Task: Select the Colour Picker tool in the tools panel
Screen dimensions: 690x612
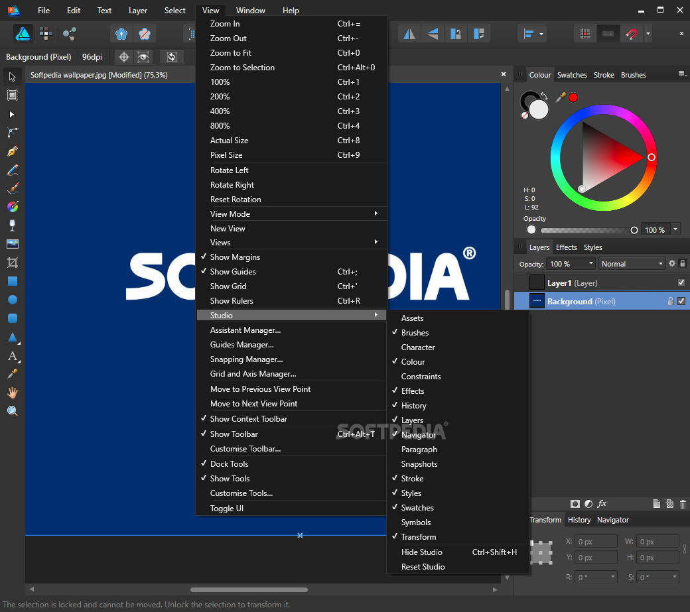Action: (x=13, y=374)
